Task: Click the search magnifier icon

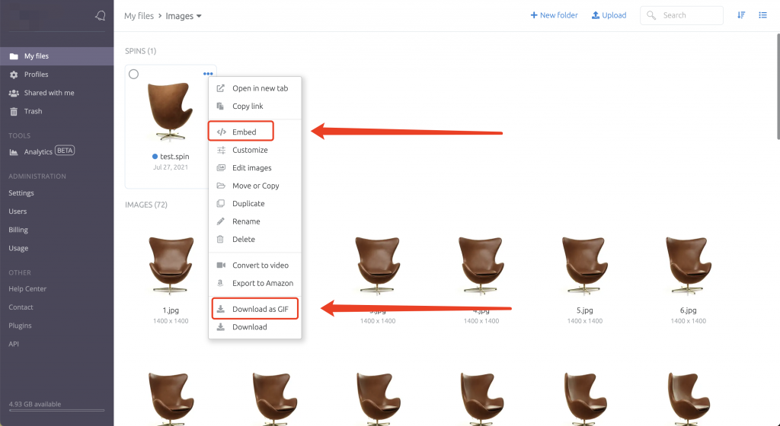Action: click(651, 15)
